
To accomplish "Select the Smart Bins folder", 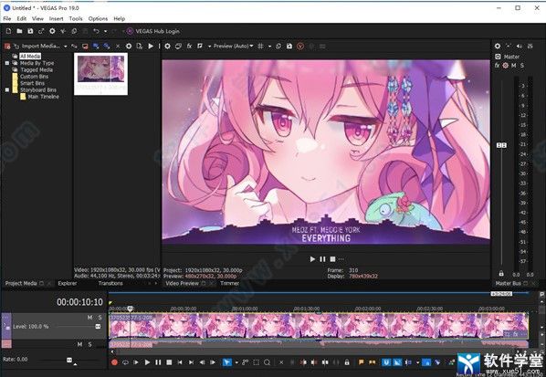I will 32,83.
